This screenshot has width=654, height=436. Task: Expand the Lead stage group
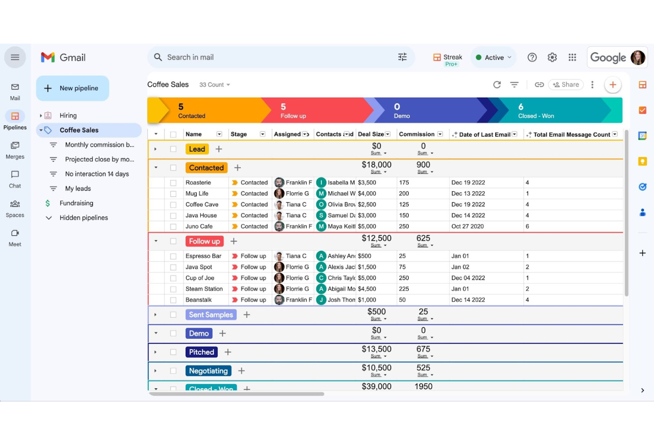156,149
